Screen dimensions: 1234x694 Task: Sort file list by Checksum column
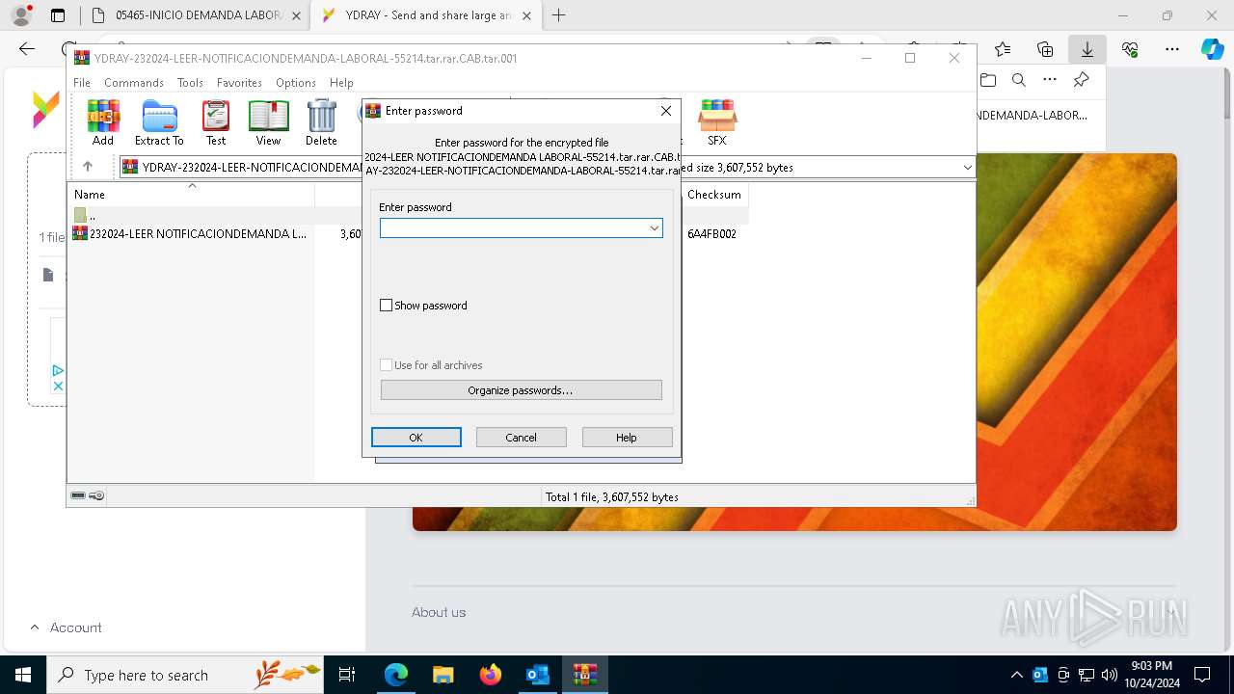tap(714, 195)
